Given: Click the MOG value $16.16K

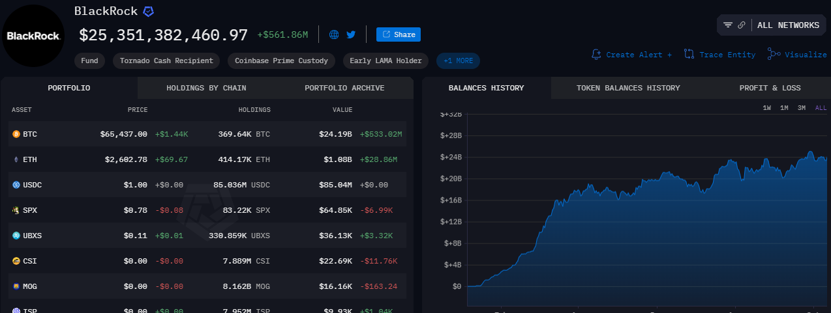Looking at the screenshot, I should (336, 286).
